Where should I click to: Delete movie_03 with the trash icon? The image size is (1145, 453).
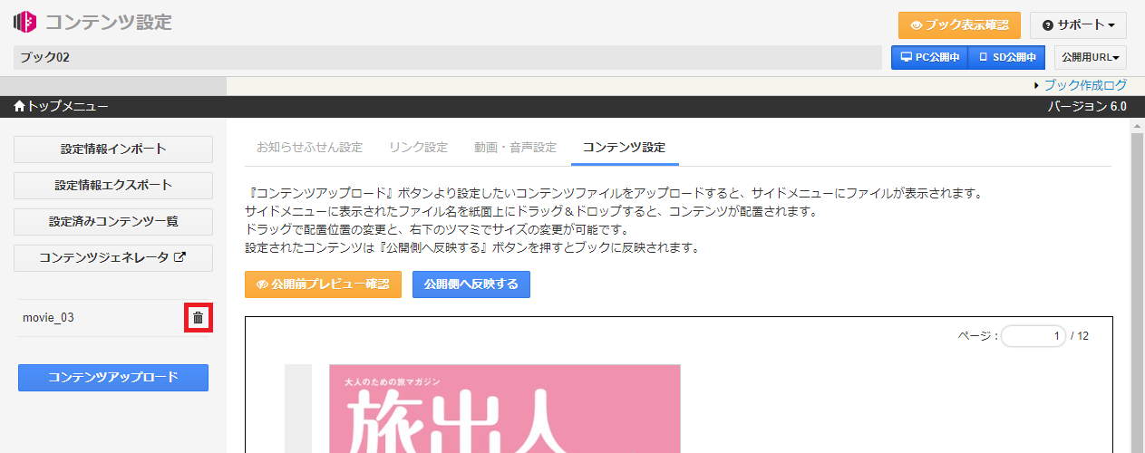pos(198,318)
